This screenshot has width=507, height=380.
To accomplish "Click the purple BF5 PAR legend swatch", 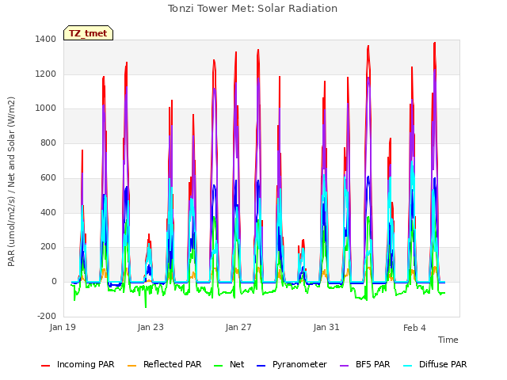I will click(x=344, y=366).
